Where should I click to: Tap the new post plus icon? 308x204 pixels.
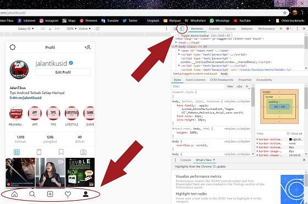pyautogui.click(x=50, y=194)
